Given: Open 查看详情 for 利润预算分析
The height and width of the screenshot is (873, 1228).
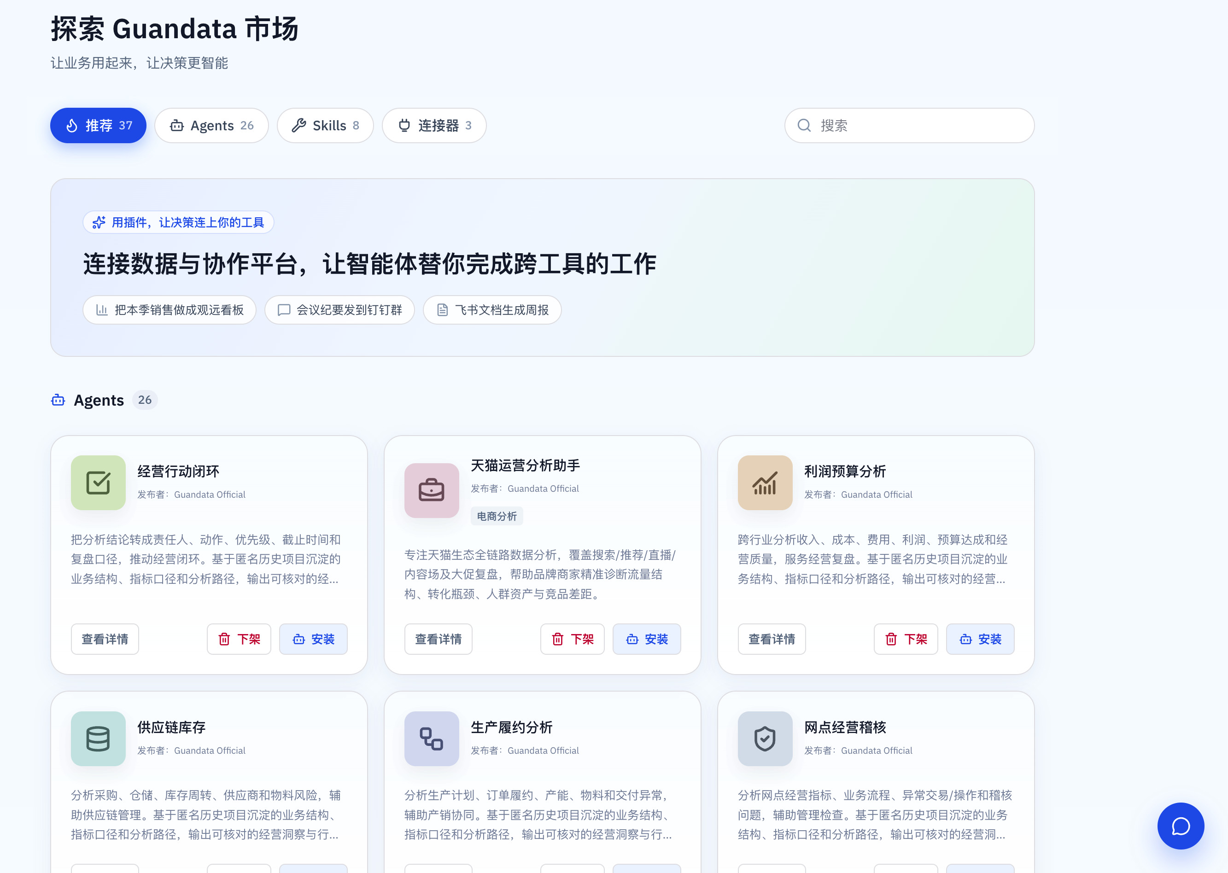Looking at the screenshot, I should tap(772, 639).
